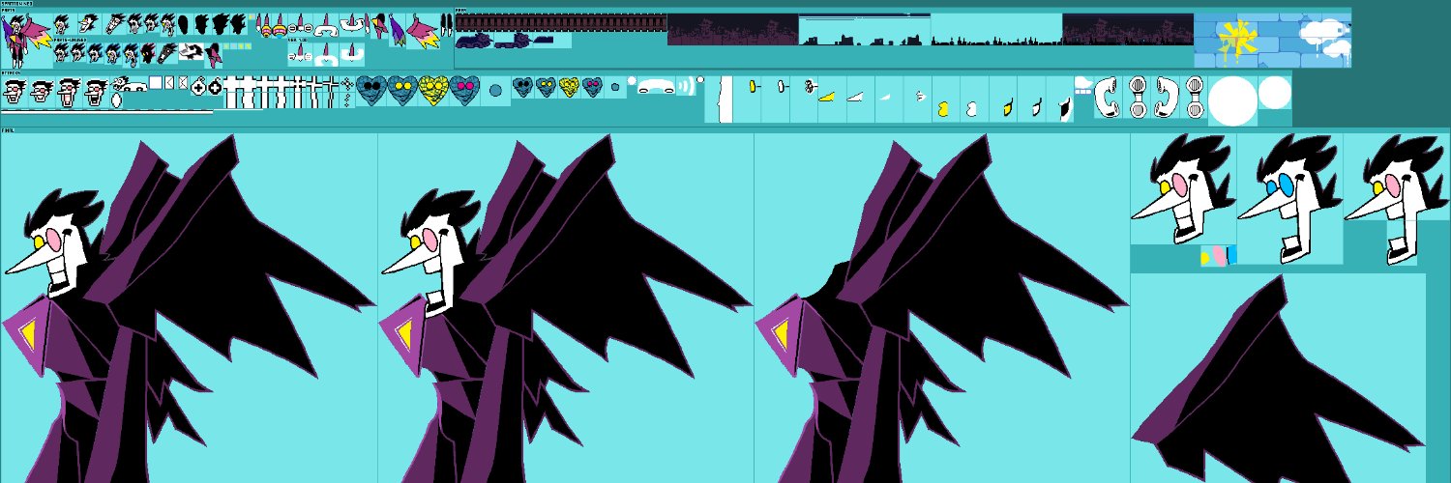Image resolution: width=1451 pixels, height=483 pixels.
Task: Select the large headless Spamton body sprite
Action: 943,309
